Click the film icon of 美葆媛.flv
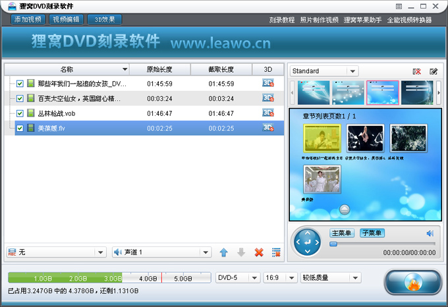This screenshot has width=448, height=307. click(x=30, y=128)
